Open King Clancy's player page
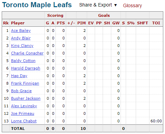Screen dimensions: 165x134 (x=22, y=46)
